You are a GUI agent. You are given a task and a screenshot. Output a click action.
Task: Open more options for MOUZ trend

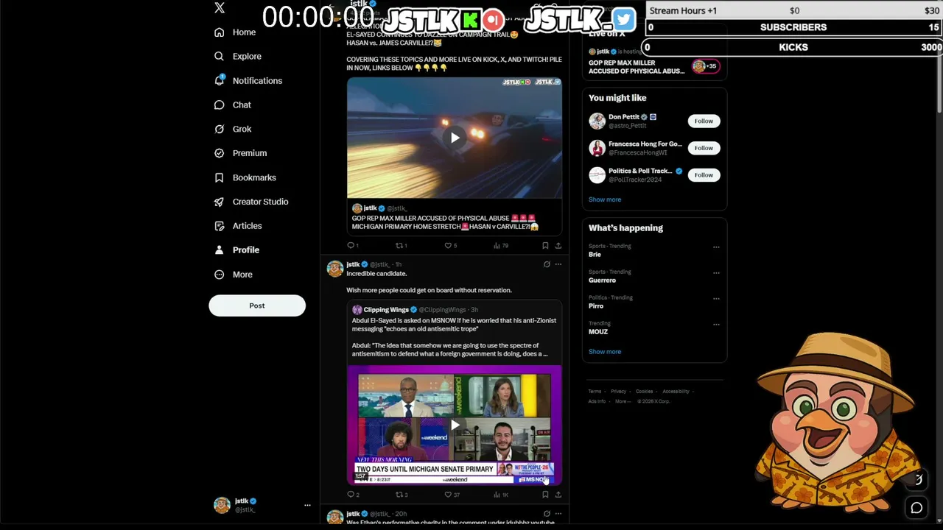click(716, 325)
